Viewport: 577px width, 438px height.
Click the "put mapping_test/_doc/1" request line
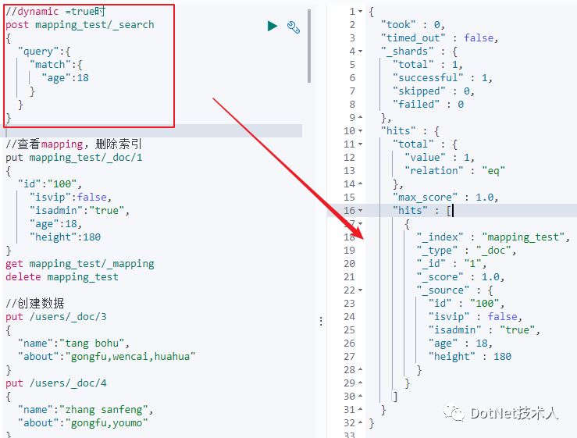[x=73, y=158]
